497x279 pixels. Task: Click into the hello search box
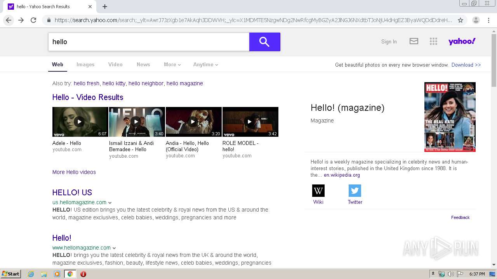pyautogui.click(x=149, y=42)
